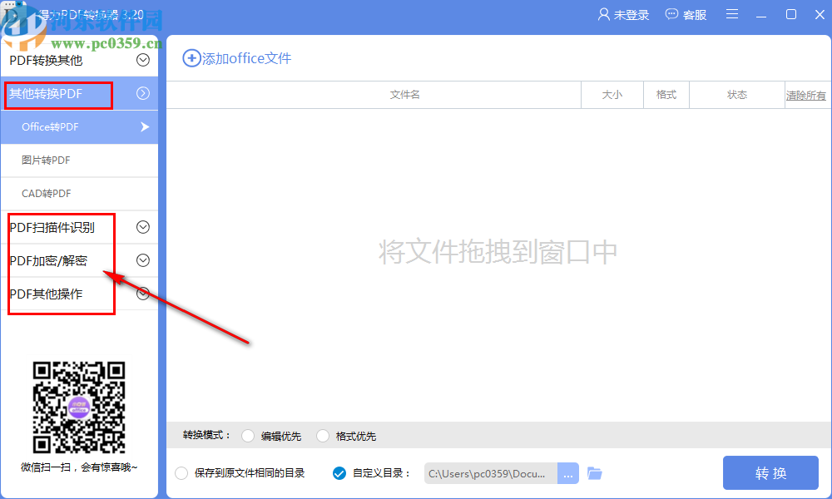Click the ... button beside the directory path
This screenshot has width=832, height=499.
[x=567, y=472]
